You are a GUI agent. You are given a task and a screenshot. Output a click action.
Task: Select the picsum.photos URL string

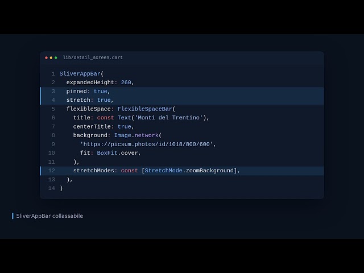point(147,144)
